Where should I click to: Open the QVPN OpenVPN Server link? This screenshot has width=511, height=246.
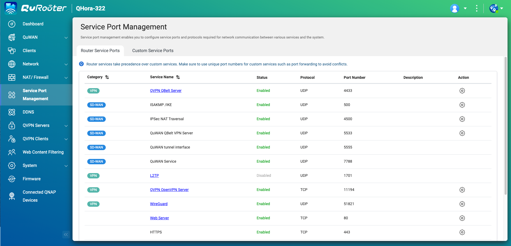click(169, 190)
